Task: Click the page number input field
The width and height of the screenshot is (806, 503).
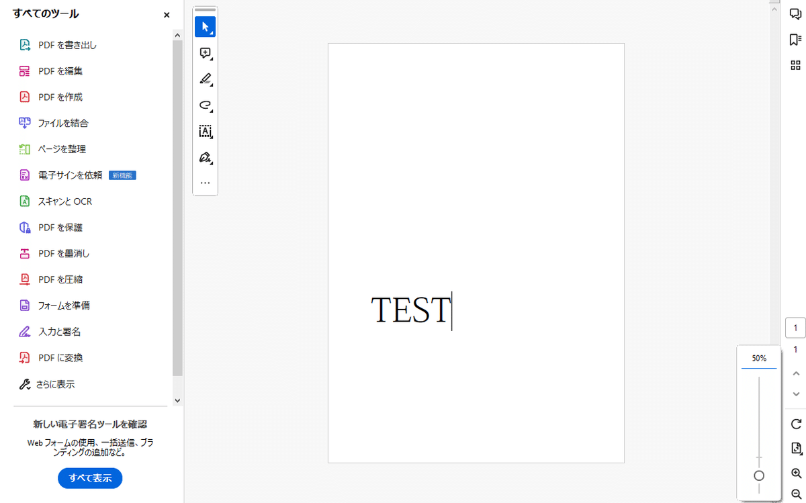Action: (795, 328)
